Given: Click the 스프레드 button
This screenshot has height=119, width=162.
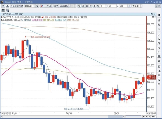Looking at the screenshot, I should click(64, 6).
